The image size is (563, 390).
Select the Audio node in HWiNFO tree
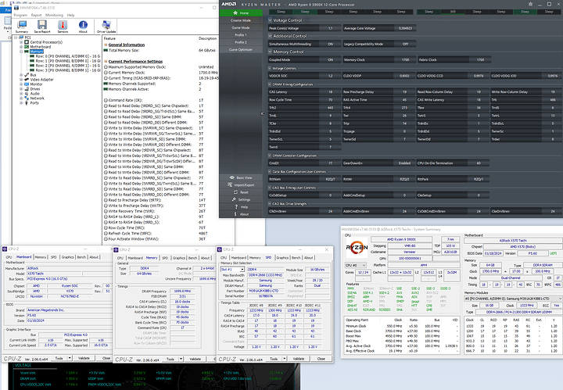point(35,94)
